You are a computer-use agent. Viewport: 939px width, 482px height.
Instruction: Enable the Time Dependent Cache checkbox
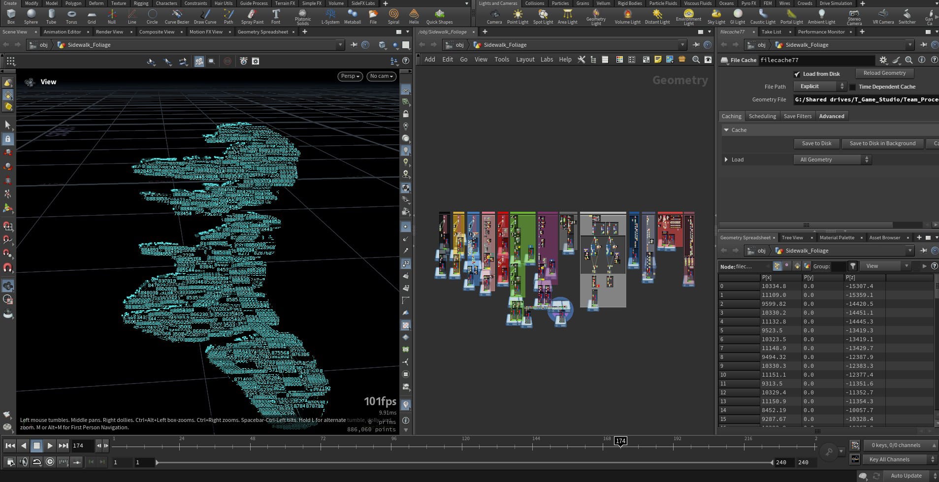tap(853, 87)
